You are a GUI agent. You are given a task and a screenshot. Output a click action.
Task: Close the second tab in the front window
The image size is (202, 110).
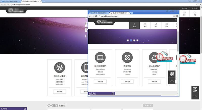click(128, 13)
